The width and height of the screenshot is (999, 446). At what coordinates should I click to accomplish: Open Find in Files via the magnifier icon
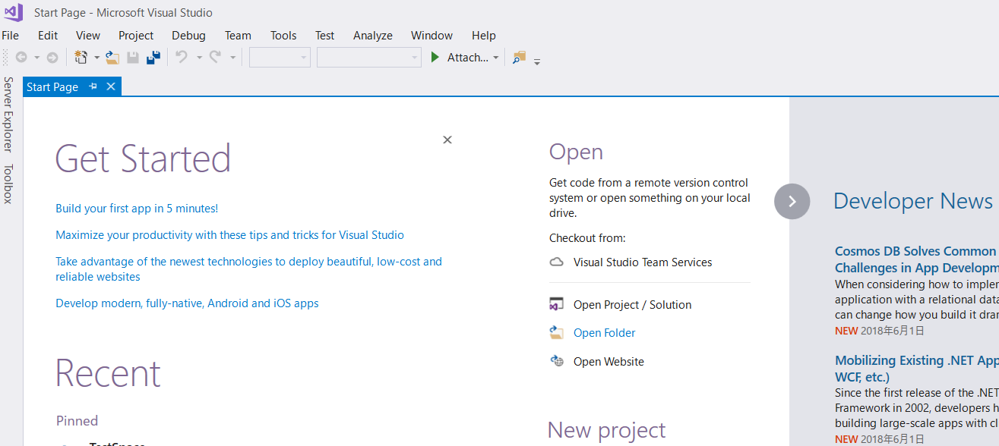pos(518,57)
